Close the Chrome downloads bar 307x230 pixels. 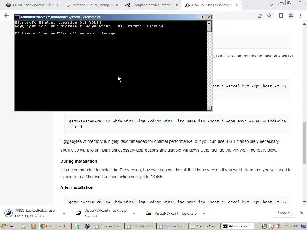(x=302, y=213)
